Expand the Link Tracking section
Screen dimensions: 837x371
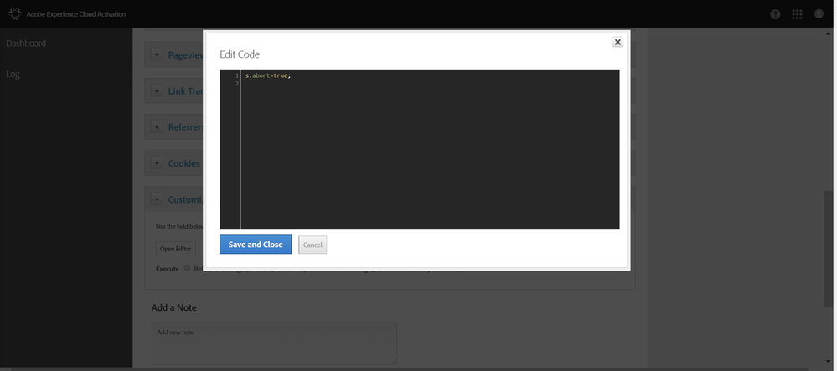pos(157,91)
